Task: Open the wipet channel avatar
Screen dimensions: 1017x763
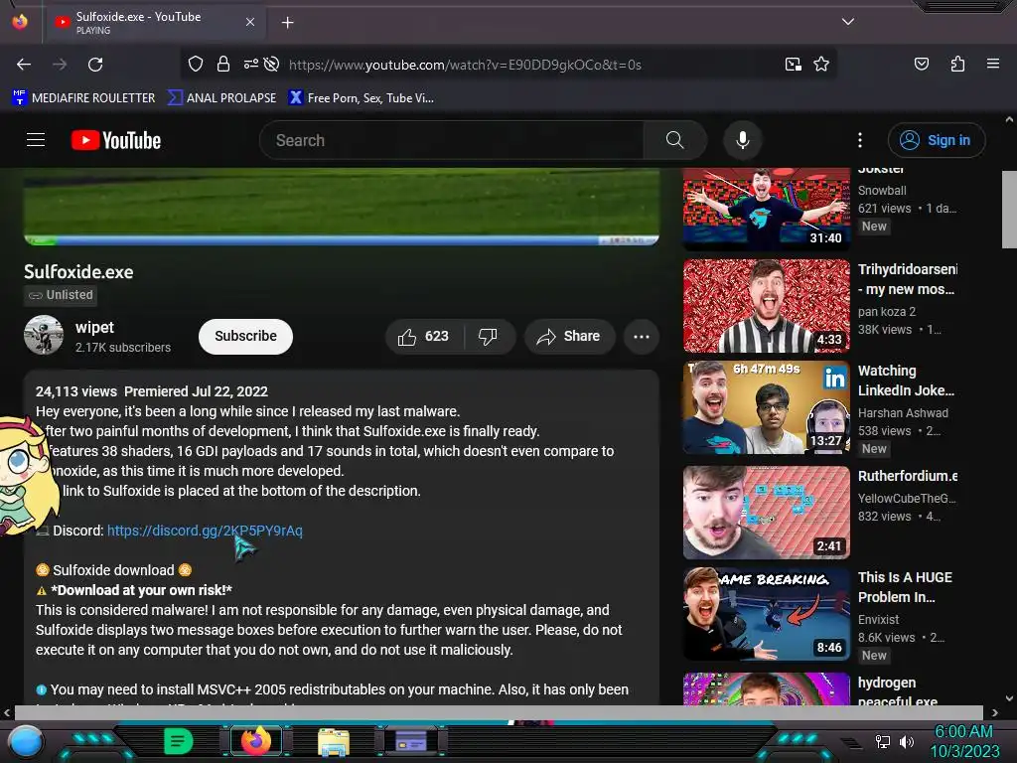Action: [x=44, y=335]
